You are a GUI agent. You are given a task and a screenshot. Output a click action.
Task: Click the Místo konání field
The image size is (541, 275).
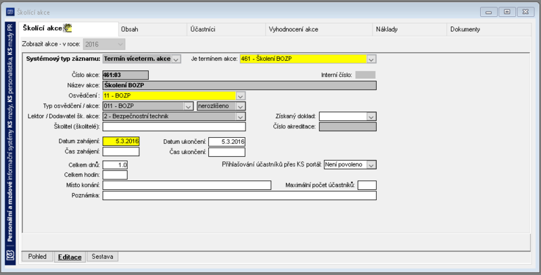(187, 185)
